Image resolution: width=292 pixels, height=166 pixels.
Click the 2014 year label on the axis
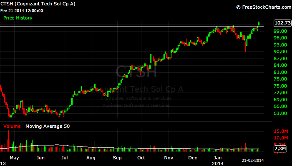click(218, 164)
